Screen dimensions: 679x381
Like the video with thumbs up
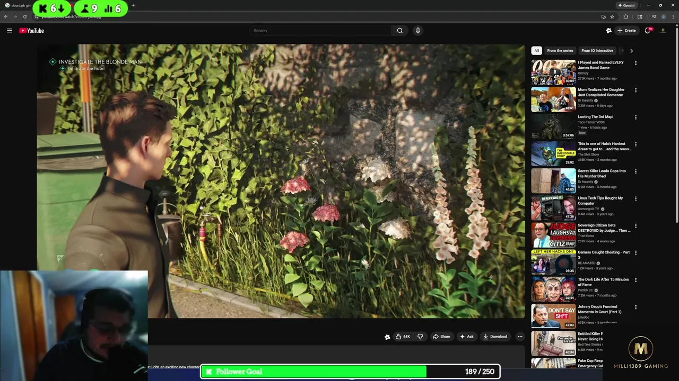403,337
